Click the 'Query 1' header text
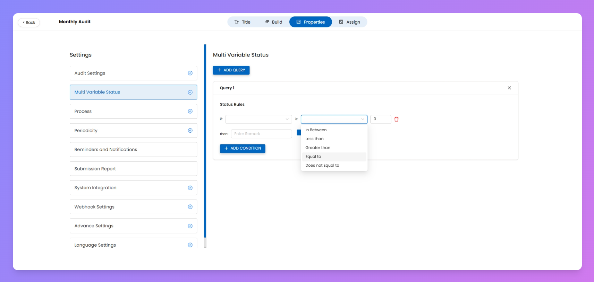This screenshot has width=594, height=282. (x=227, y=88)
